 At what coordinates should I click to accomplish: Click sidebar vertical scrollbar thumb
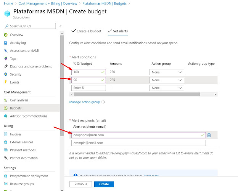click(x=62, y=86)
